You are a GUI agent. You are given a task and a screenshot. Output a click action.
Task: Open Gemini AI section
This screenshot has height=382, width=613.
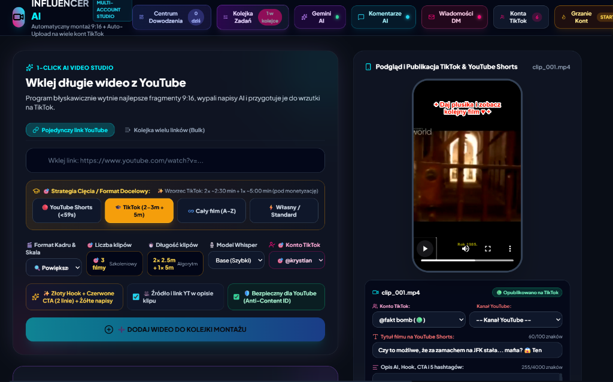(320, 17)
